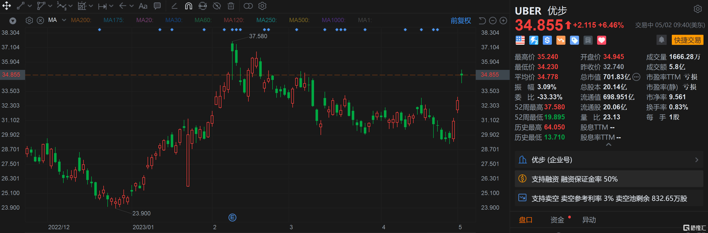Expand the region measure tool options
The image size is (708, 233).
(x=91, y=6)
